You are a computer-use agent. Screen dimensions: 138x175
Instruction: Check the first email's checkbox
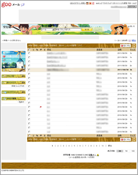click(x=29, y=53)
